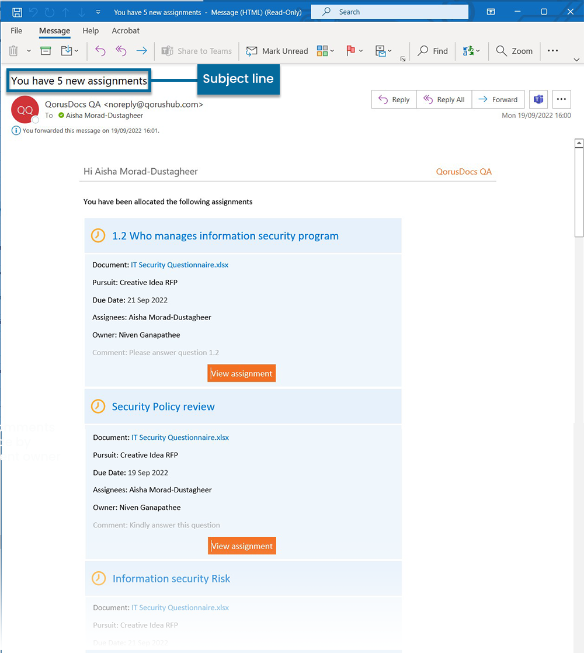This screenshot has height=653, width=584.
Task: Click ribbon Reply arrow icon
Action: tap(100, 51)
